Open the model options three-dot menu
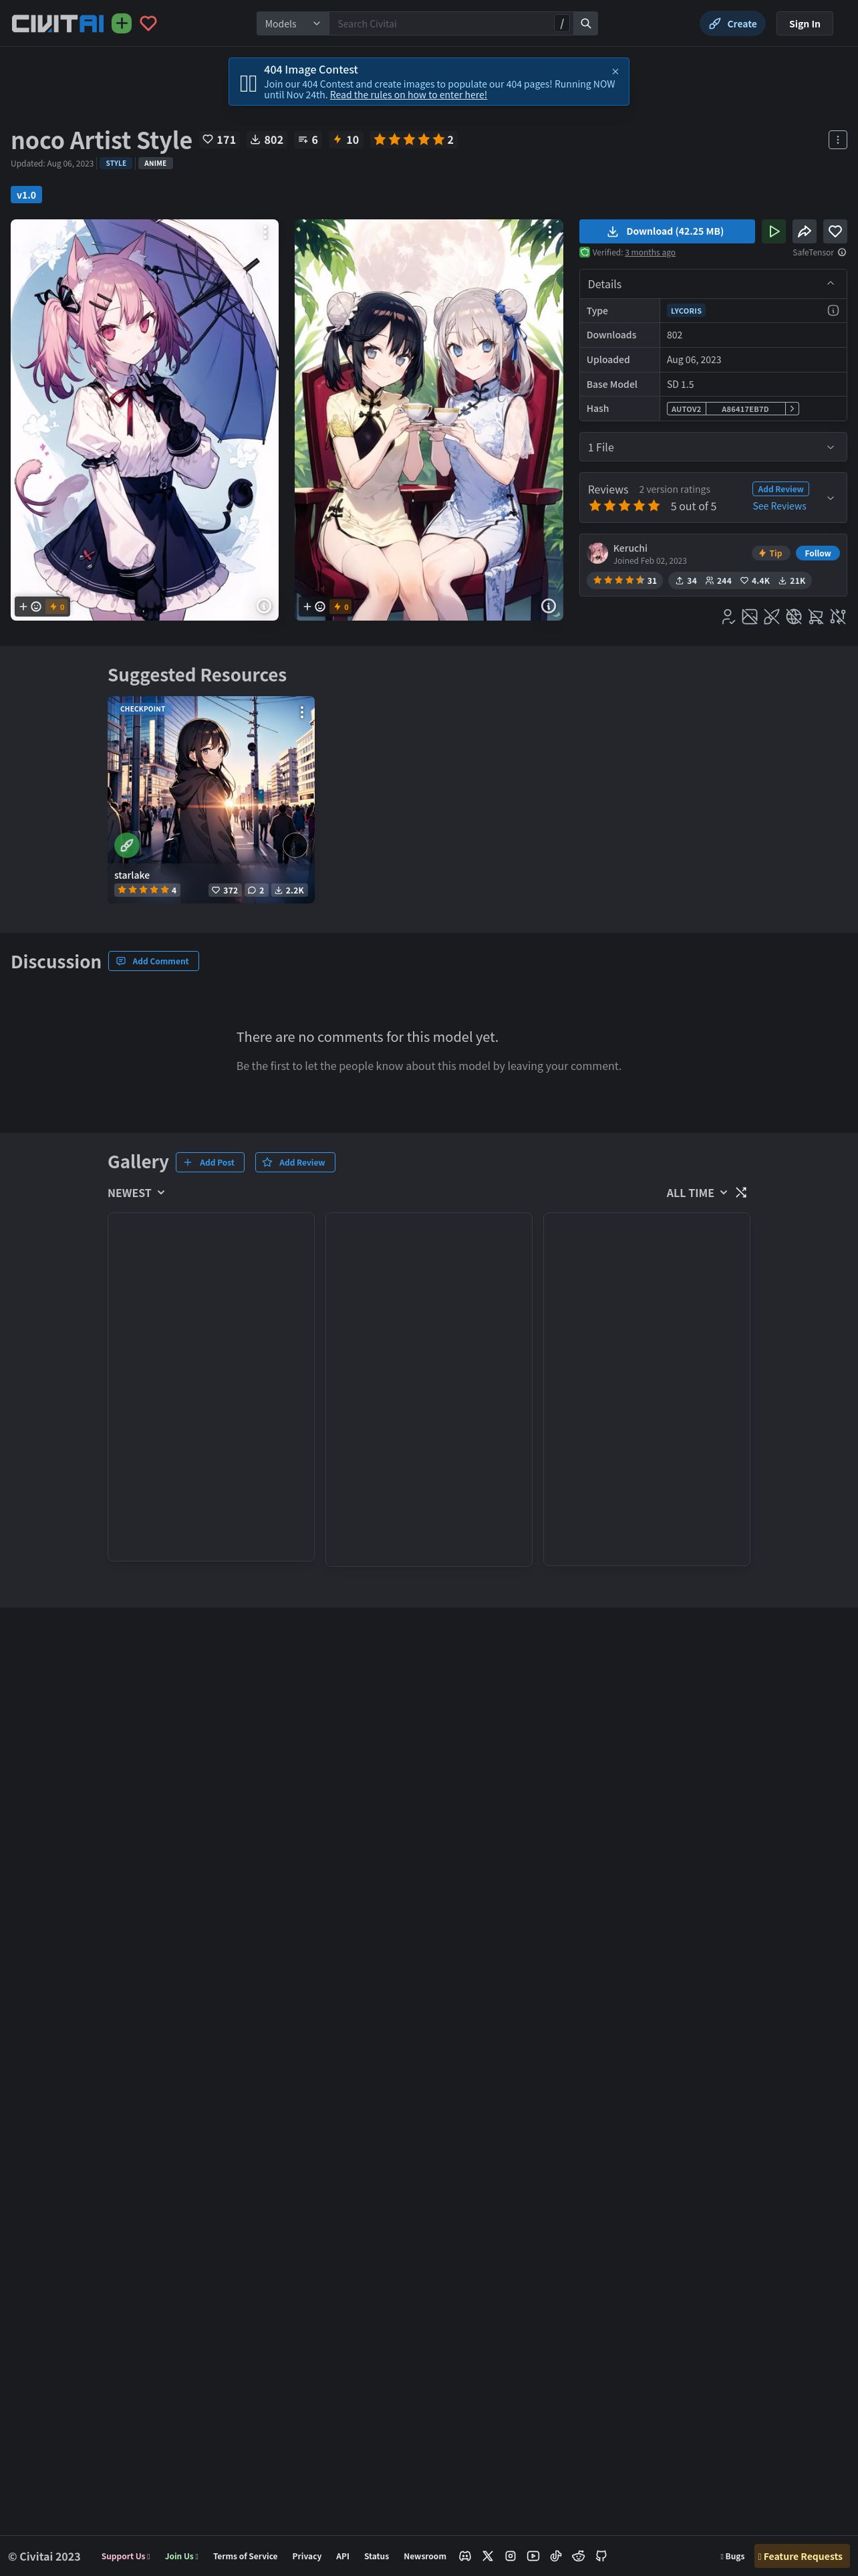858x2576 pixels. click(x=837, y=140)
